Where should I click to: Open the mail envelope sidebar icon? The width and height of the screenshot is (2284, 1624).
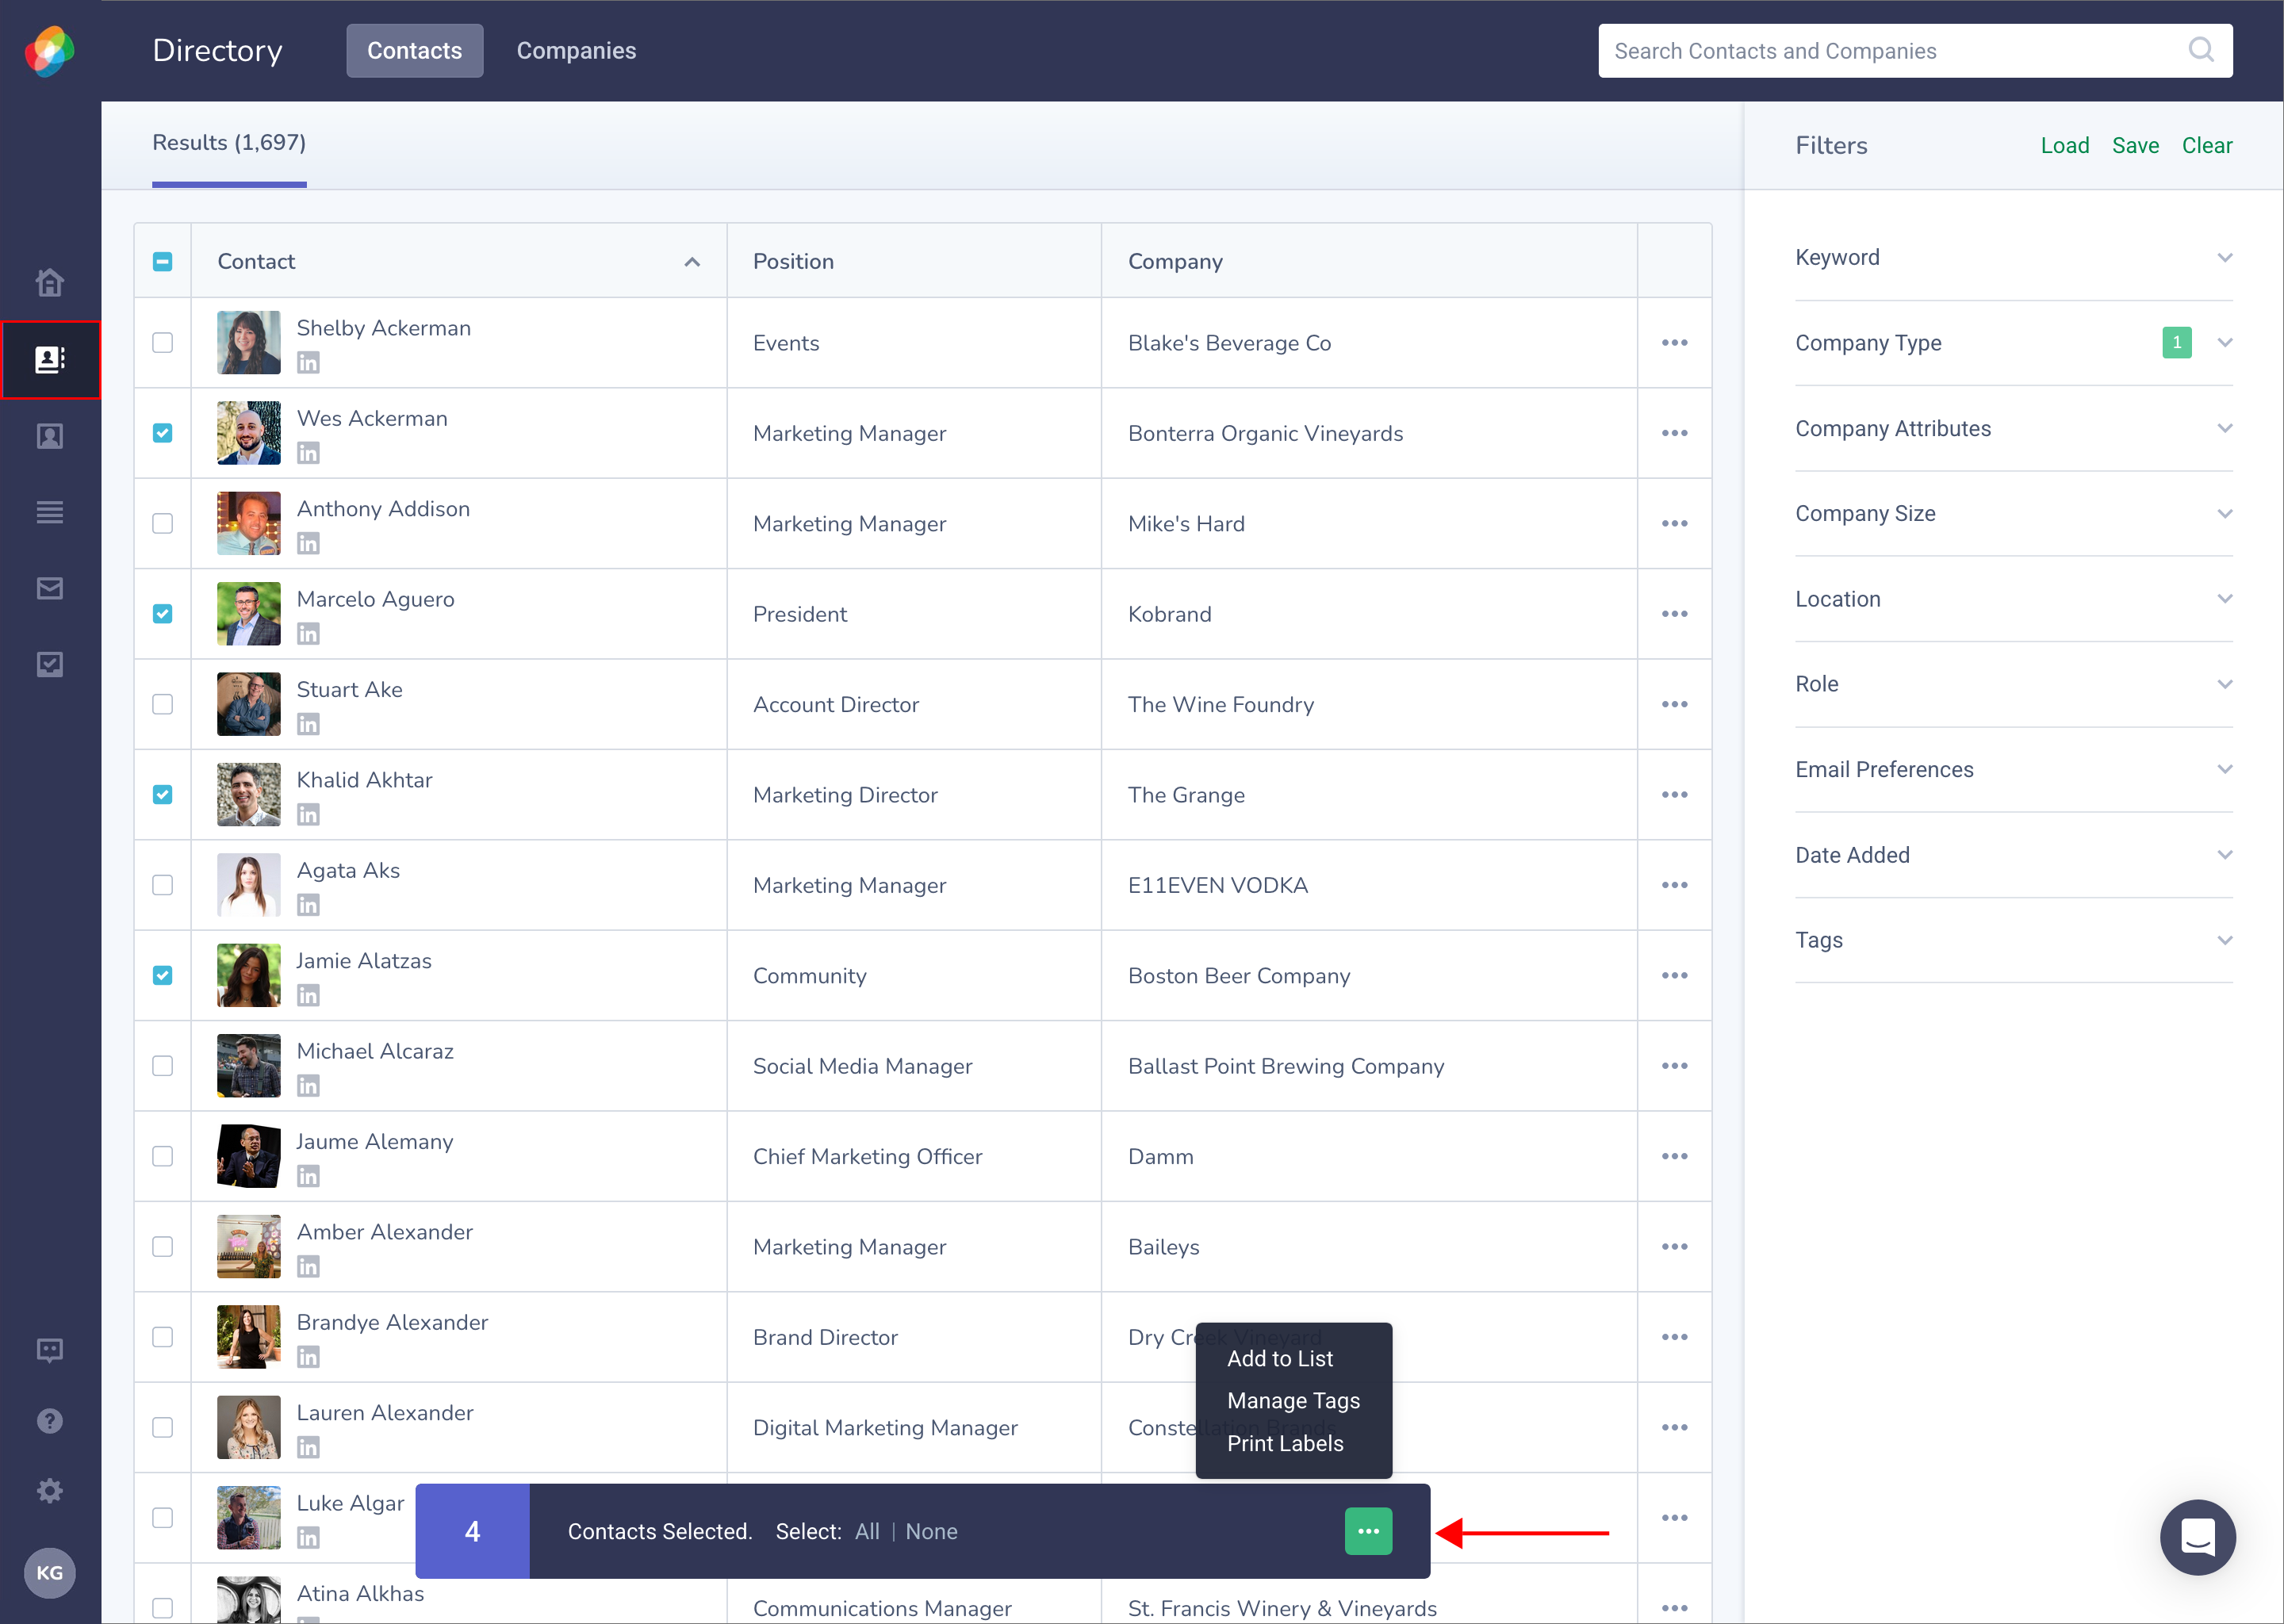(50, 588)
